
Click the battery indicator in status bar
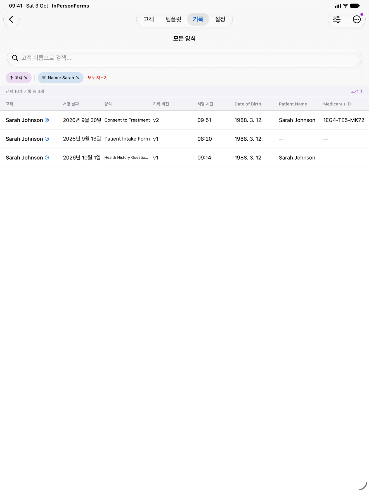[355, 6]
